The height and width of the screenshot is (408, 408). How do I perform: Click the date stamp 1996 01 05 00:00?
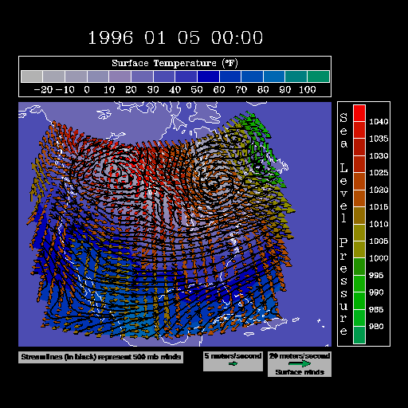click(175, 37)
